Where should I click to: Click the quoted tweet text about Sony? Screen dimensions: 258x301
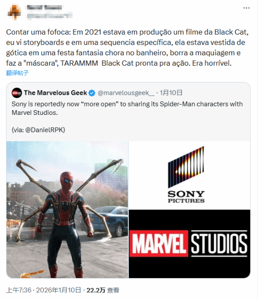pyautogui.click(x=127, y=108)
